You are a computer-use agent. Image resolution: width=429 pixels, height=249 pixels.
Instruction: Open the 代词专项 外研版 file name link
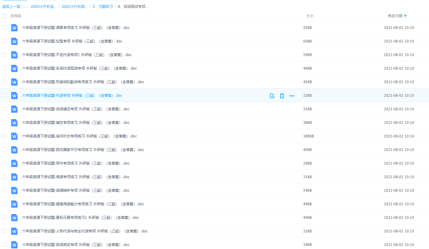point(72,96)
